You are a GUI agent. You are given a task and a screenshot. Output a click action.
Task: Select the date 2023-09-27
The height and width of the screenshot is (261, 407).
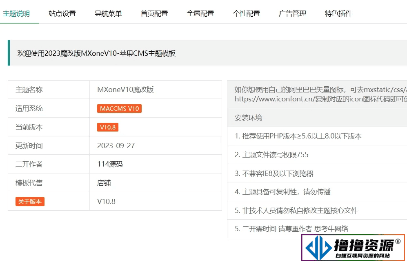[116, 145]
